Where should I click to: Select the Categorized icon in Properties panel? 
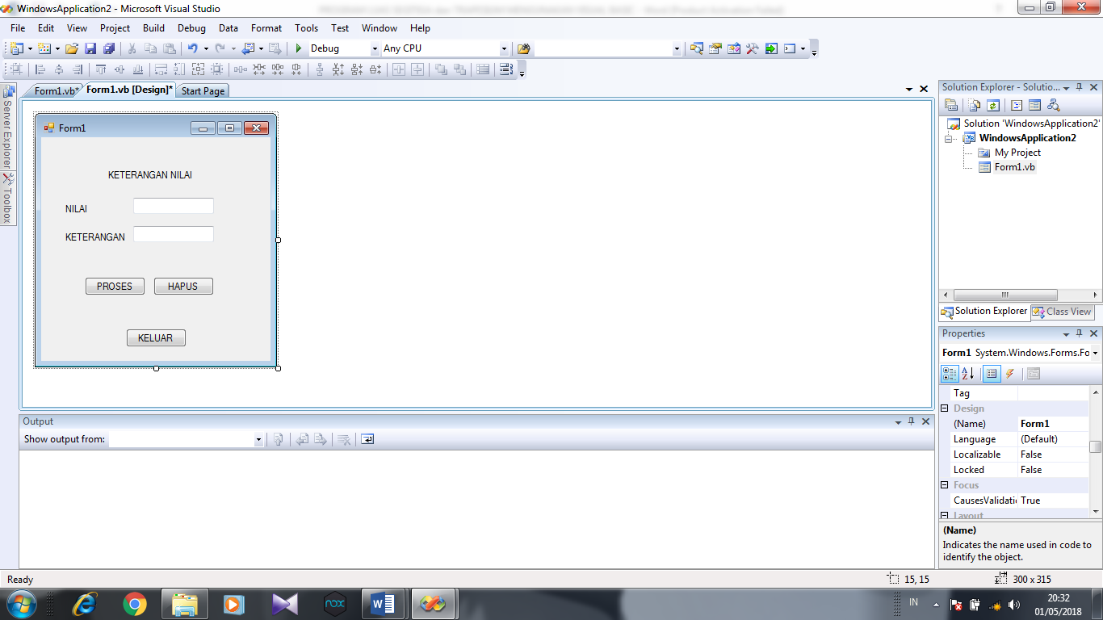pos(950,373)
